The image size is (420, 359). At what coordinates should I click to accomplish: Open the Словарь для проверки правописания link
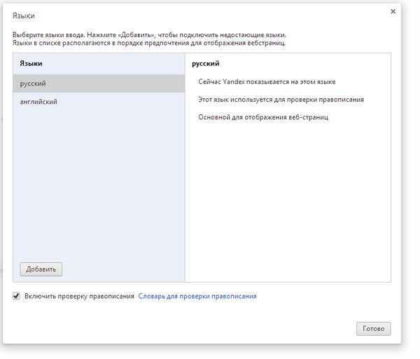[197, 297]
